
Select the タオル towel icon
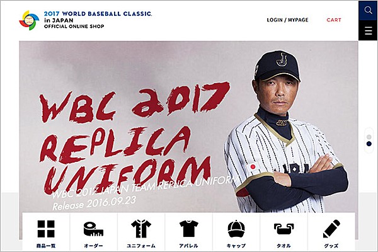pos(283,229)
